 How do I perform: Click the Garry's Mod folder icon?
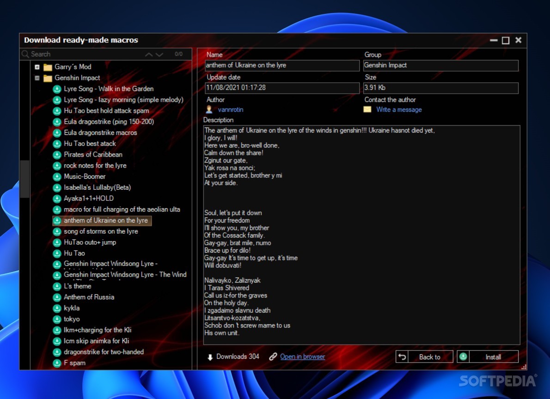(48, 67)
